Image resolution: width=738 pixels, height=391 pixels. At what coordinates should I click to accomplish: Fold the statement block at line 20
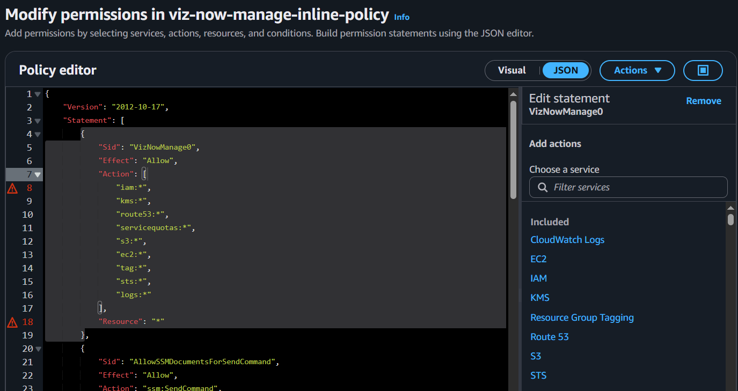tap(38, 349)
